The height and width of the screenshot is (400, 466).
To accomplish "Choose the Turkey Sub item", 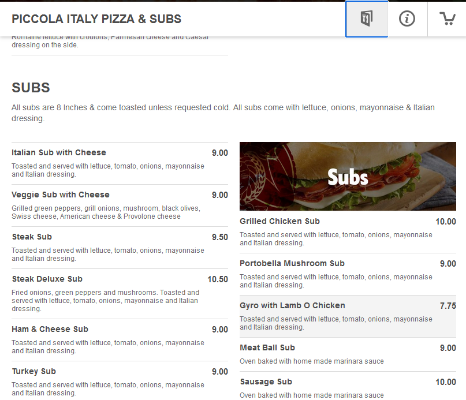I will point(33,372).
